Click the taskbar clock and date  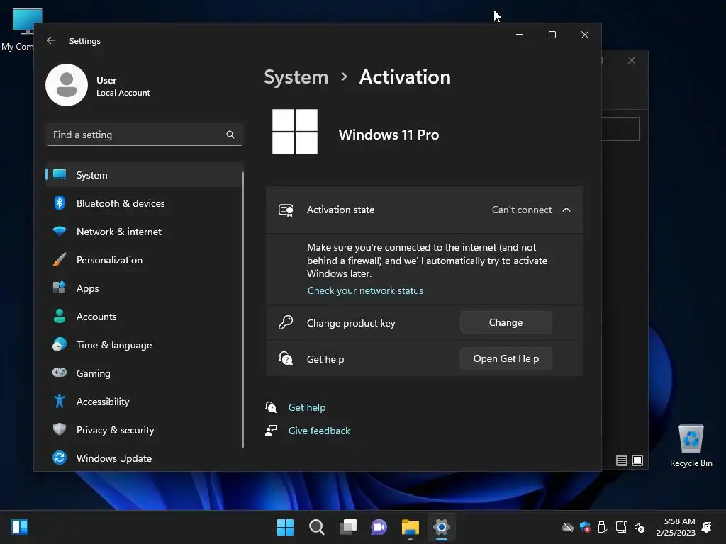[676, 527]
